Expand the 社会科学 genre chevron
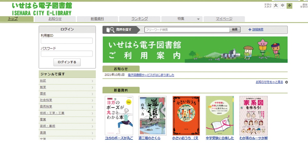This screenshot has width=308, height=143. click(92, 100)
